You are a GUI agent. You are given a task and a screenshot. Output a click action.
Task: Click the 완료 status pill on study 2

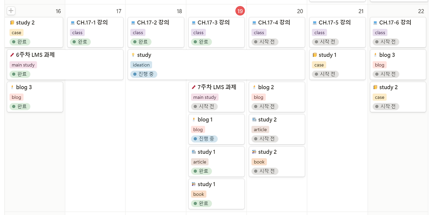click(20, 42)
